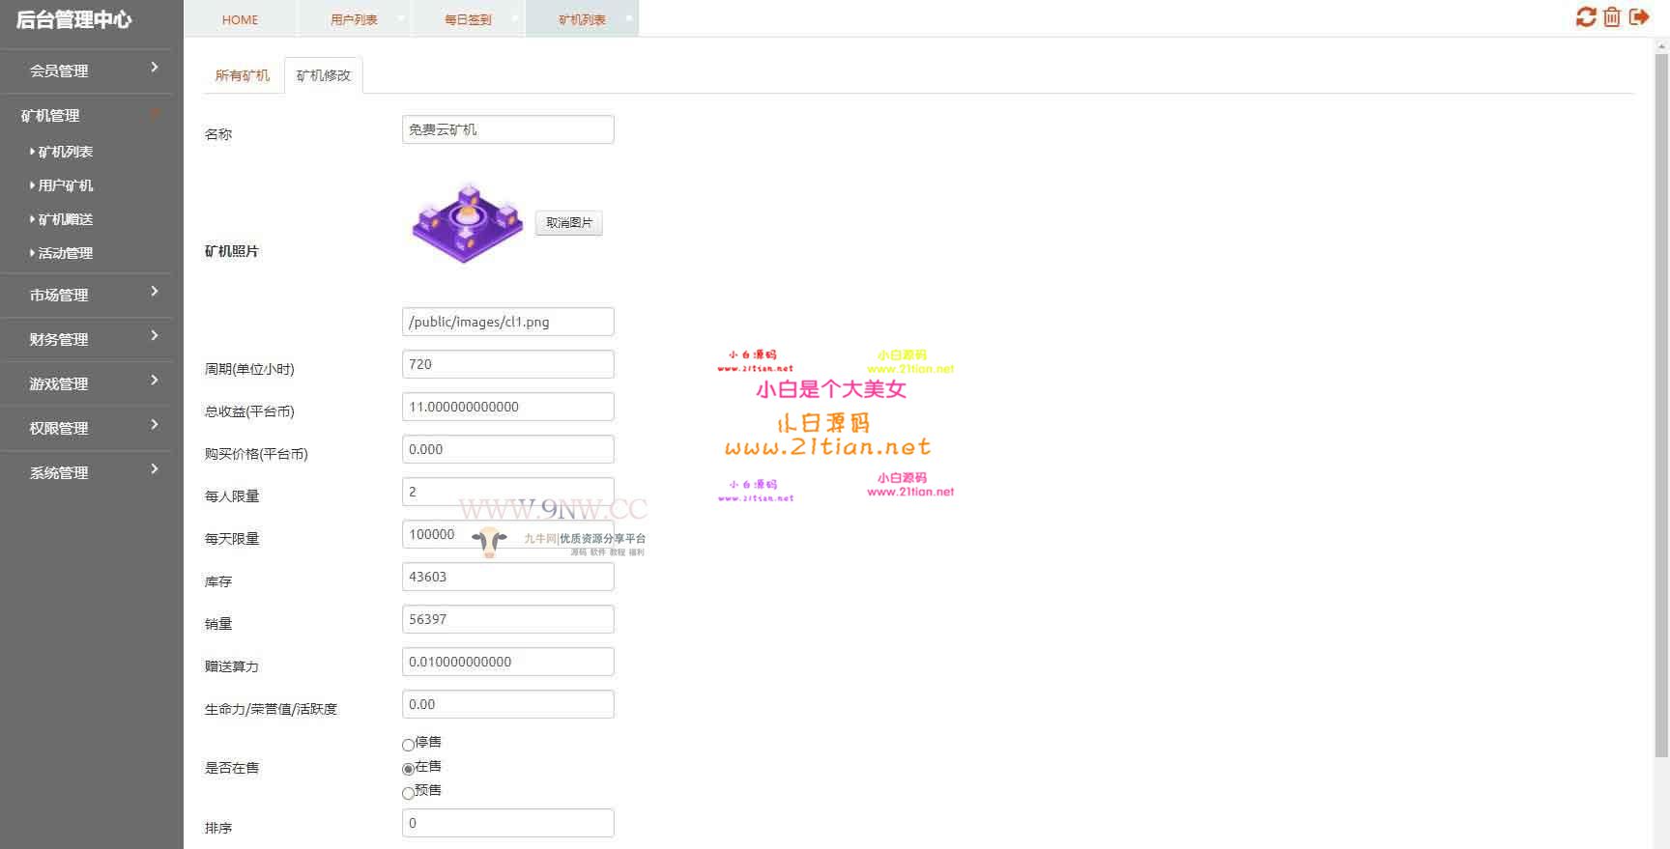Close the 矿机列表 top tab

click(629, 17)
